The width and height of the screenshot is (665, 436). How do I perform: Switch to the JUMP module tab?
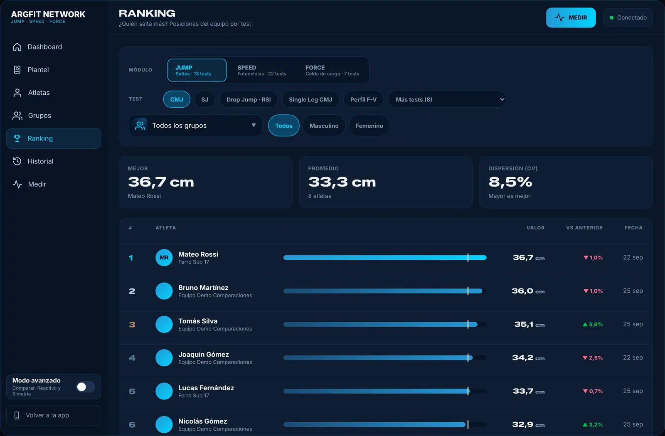[x=197, y=70]
